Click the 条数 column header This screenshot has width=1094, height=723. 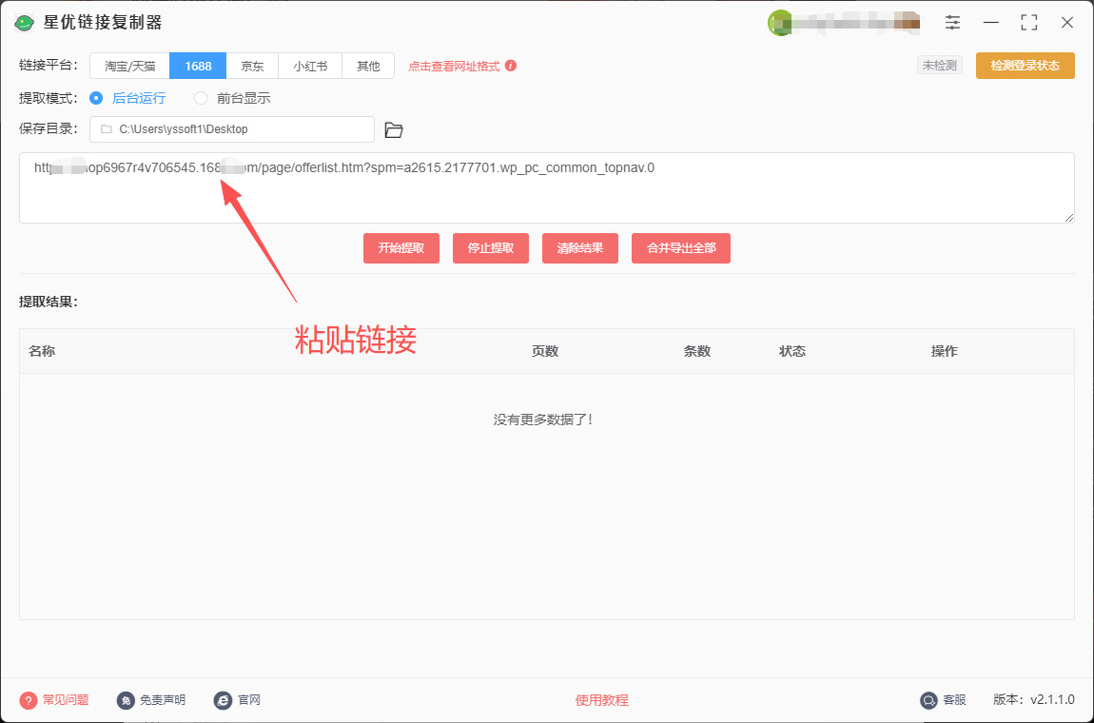(697, 351)
